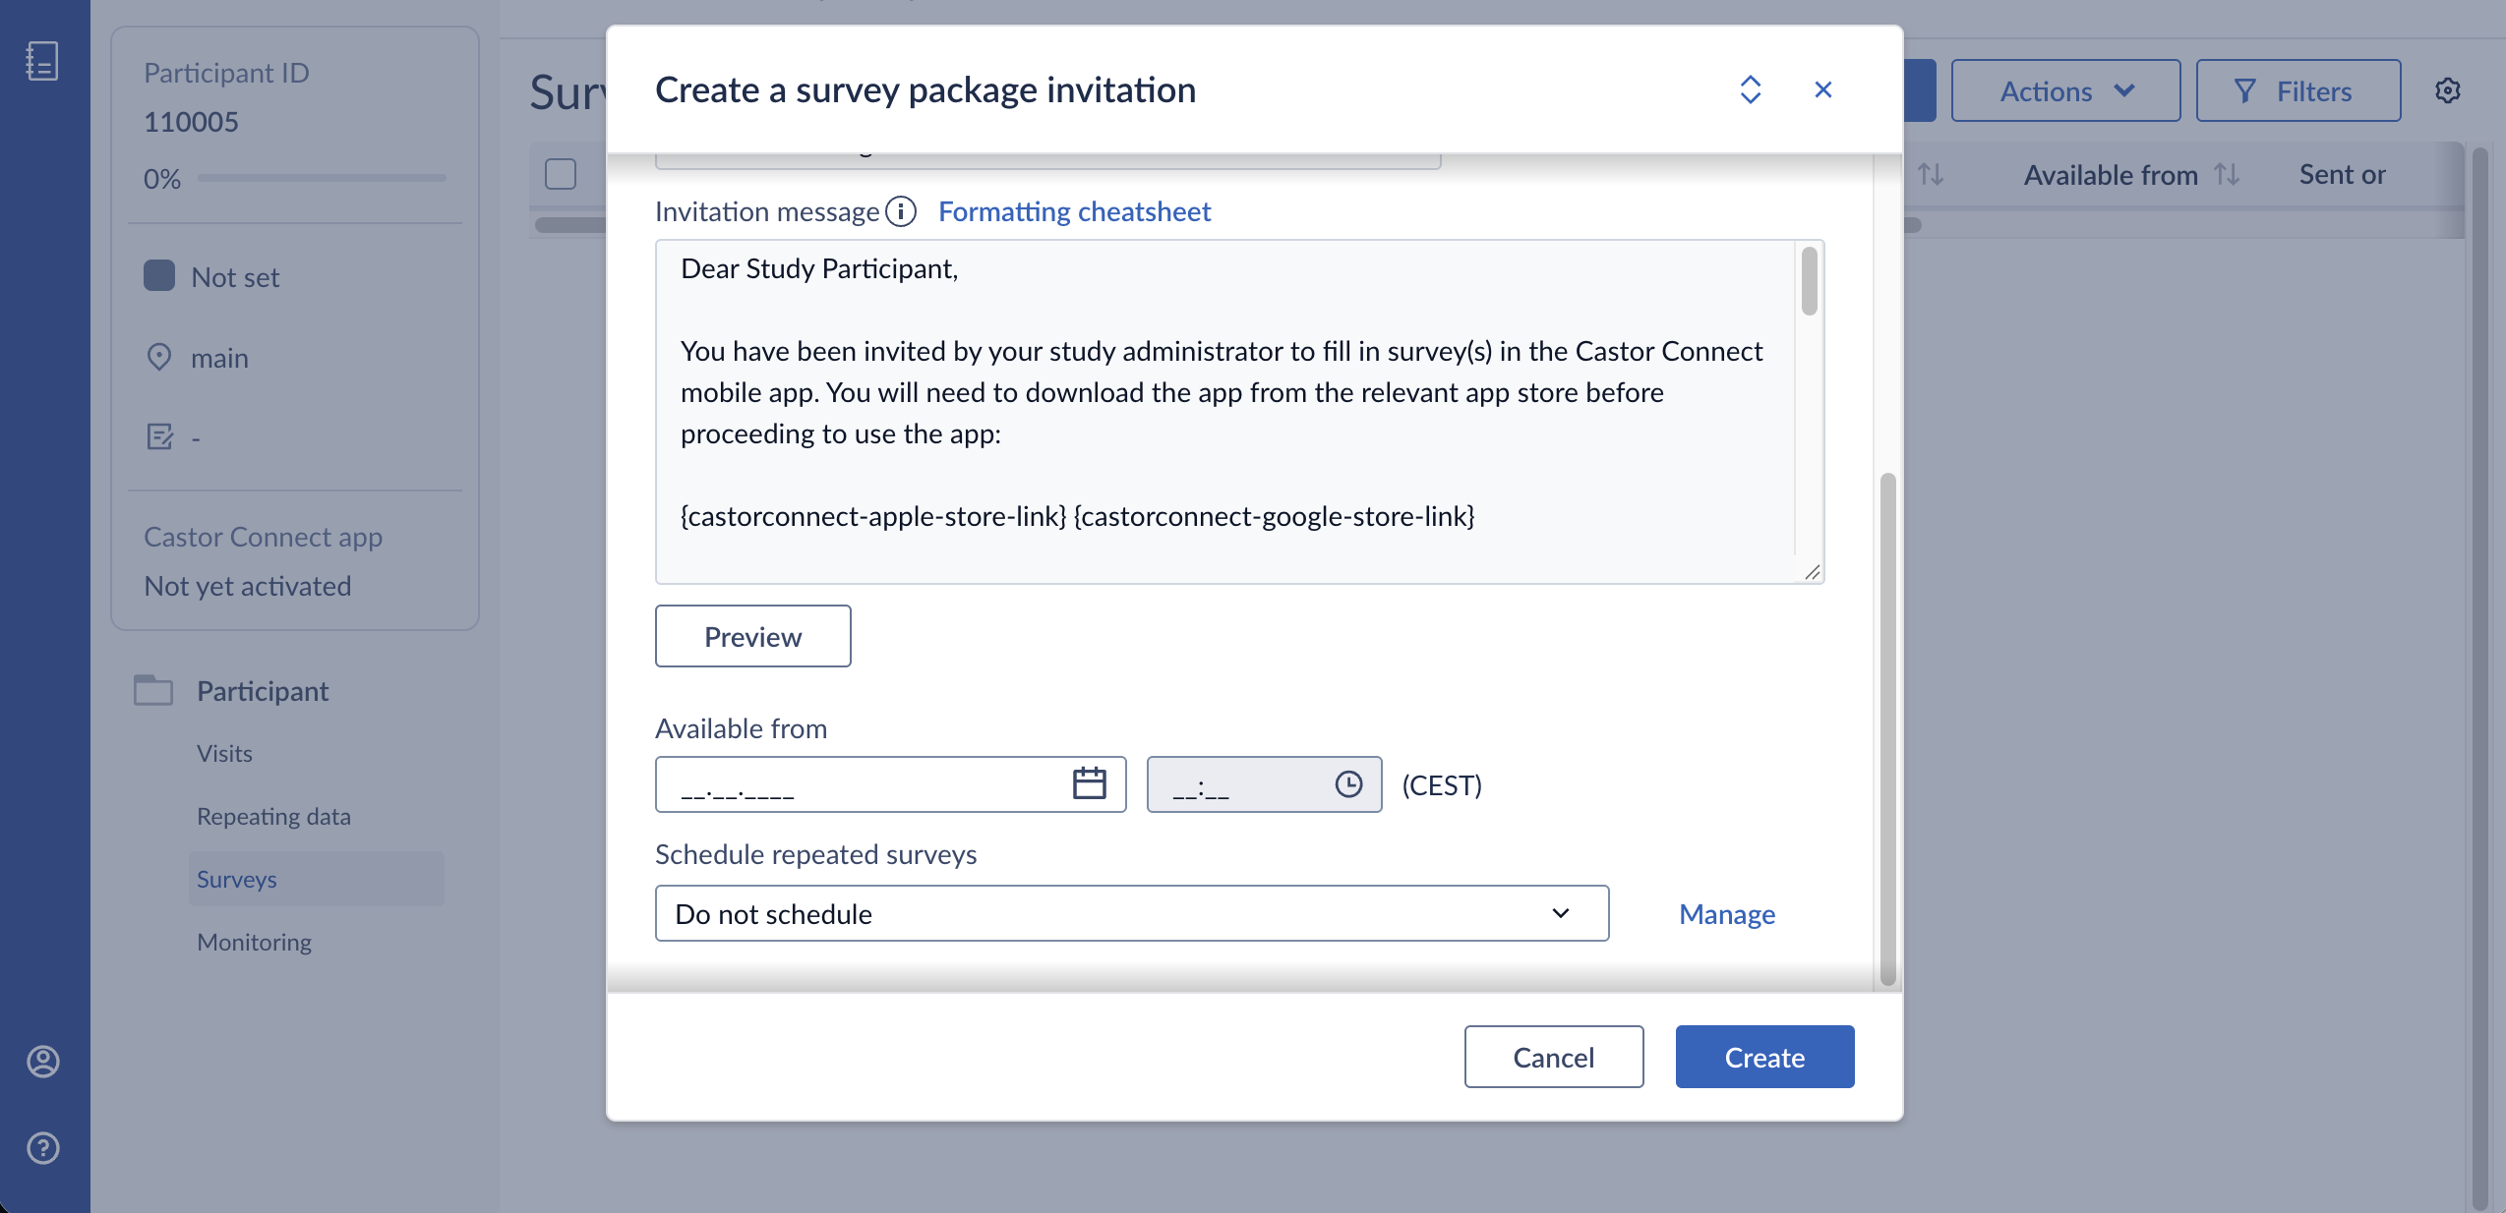Viewport: 2506px width, 1213px height.
Task: Click the participant progress bar
Action: 322,178
